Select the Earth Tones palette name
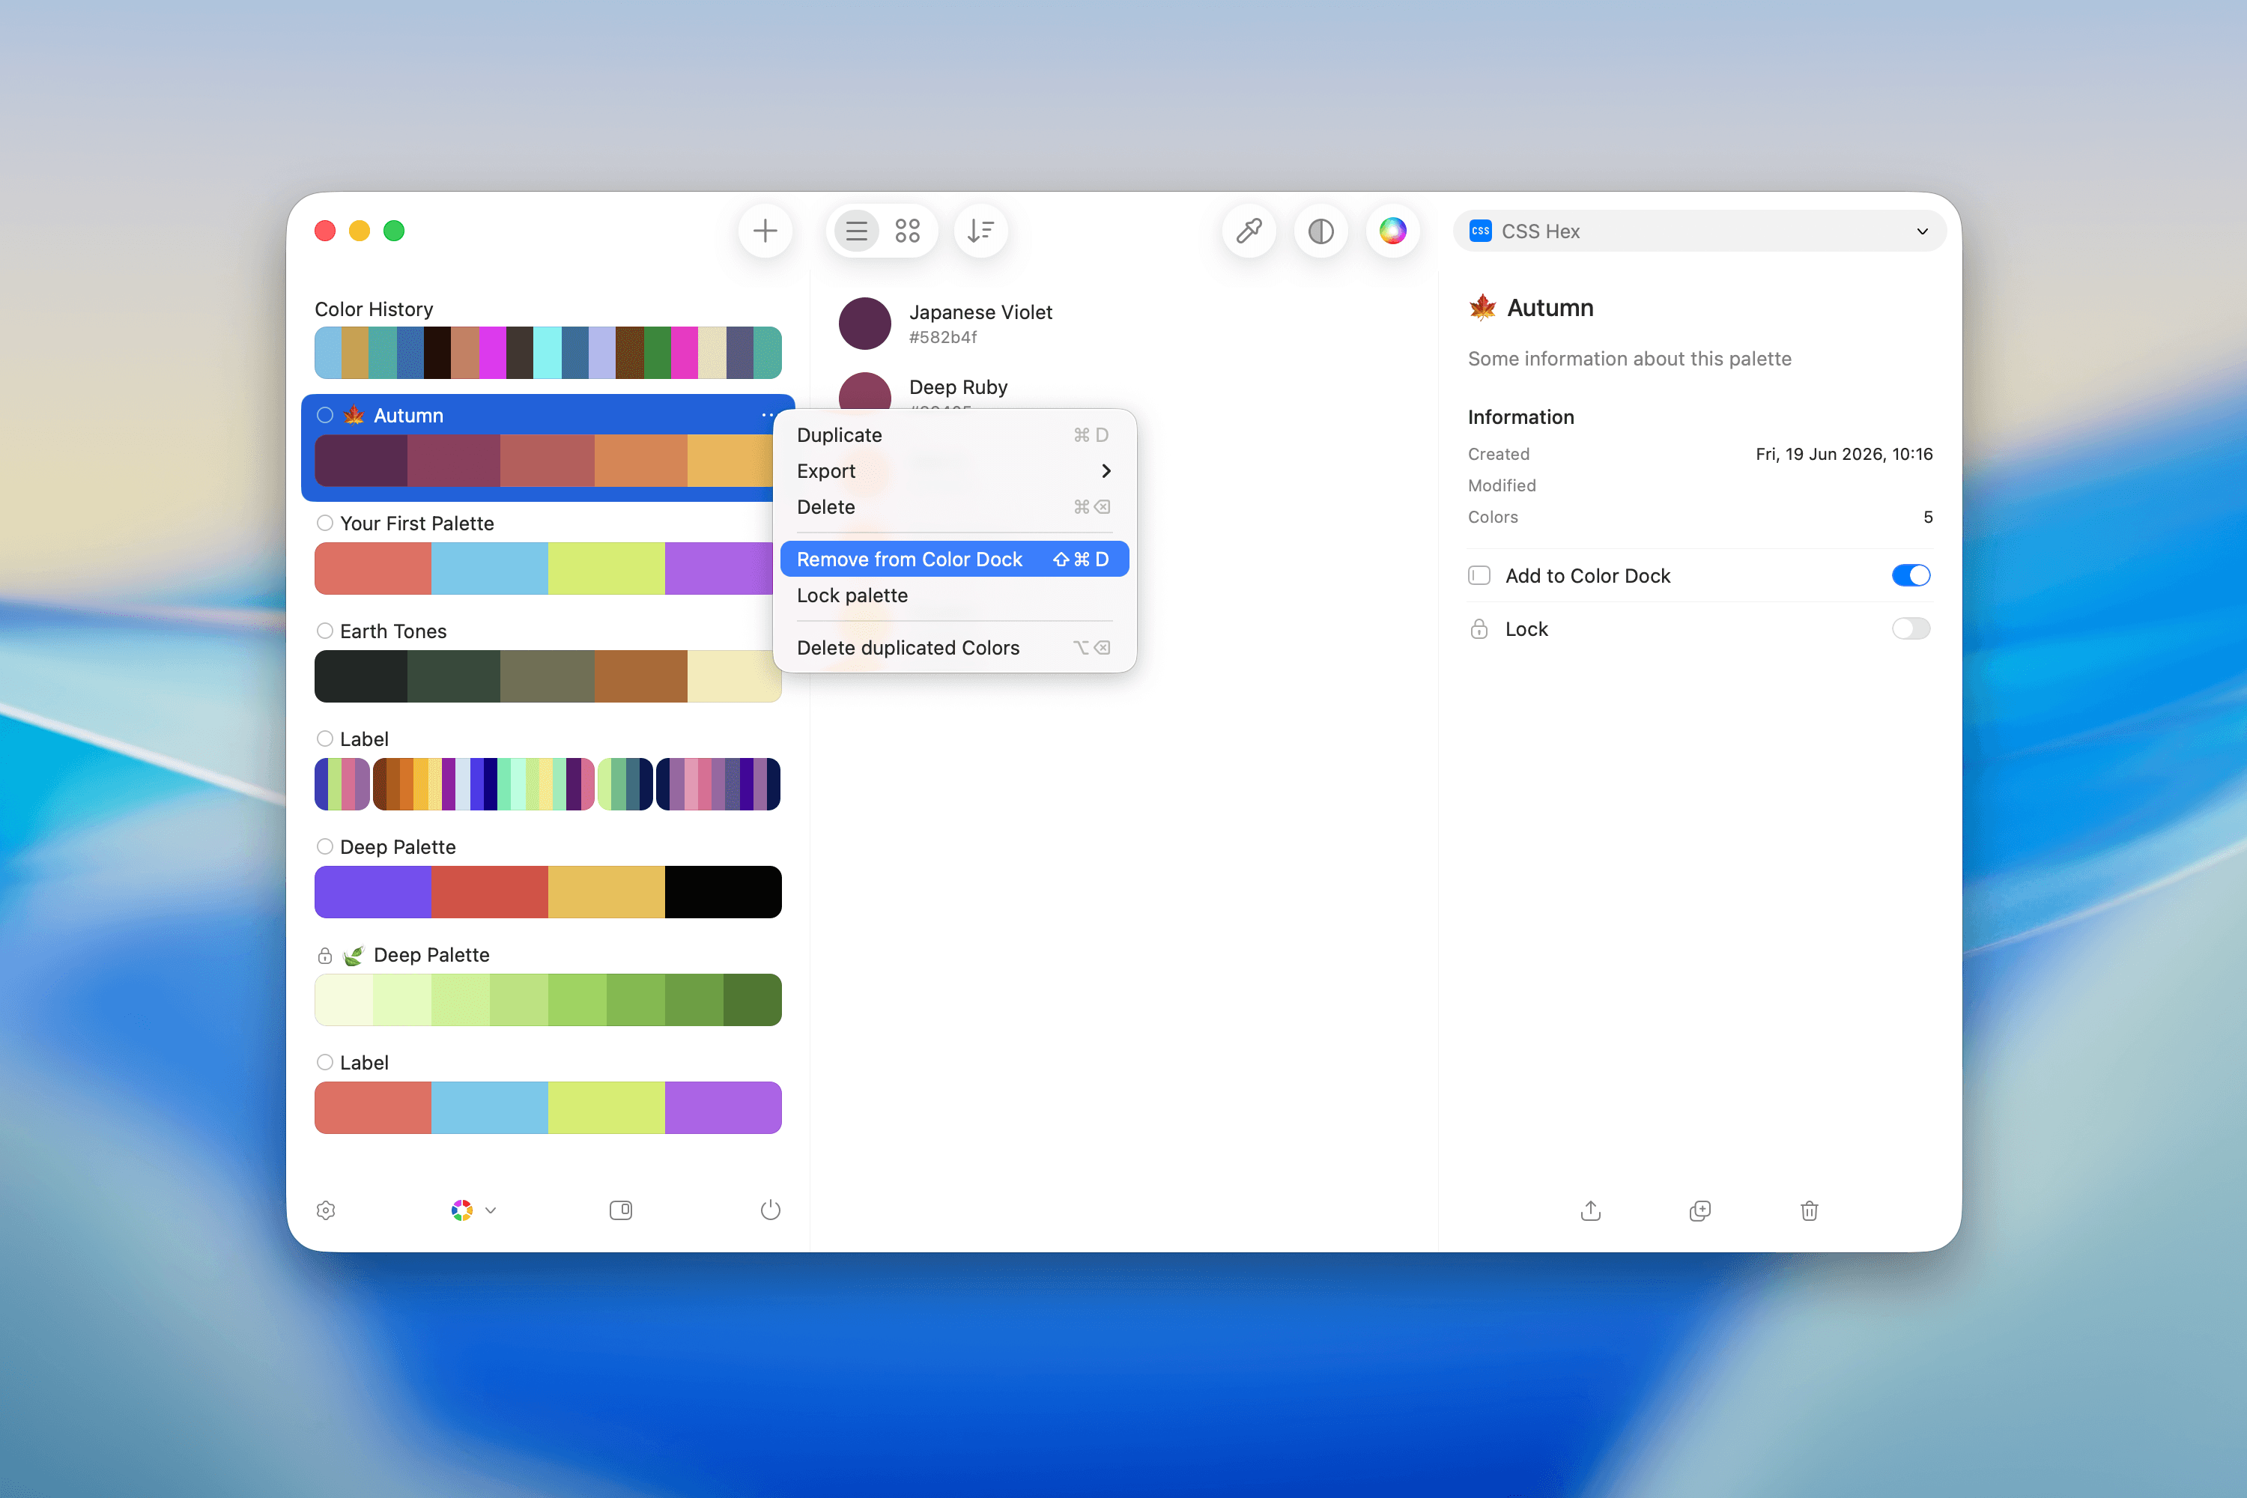 pos(394,631)
